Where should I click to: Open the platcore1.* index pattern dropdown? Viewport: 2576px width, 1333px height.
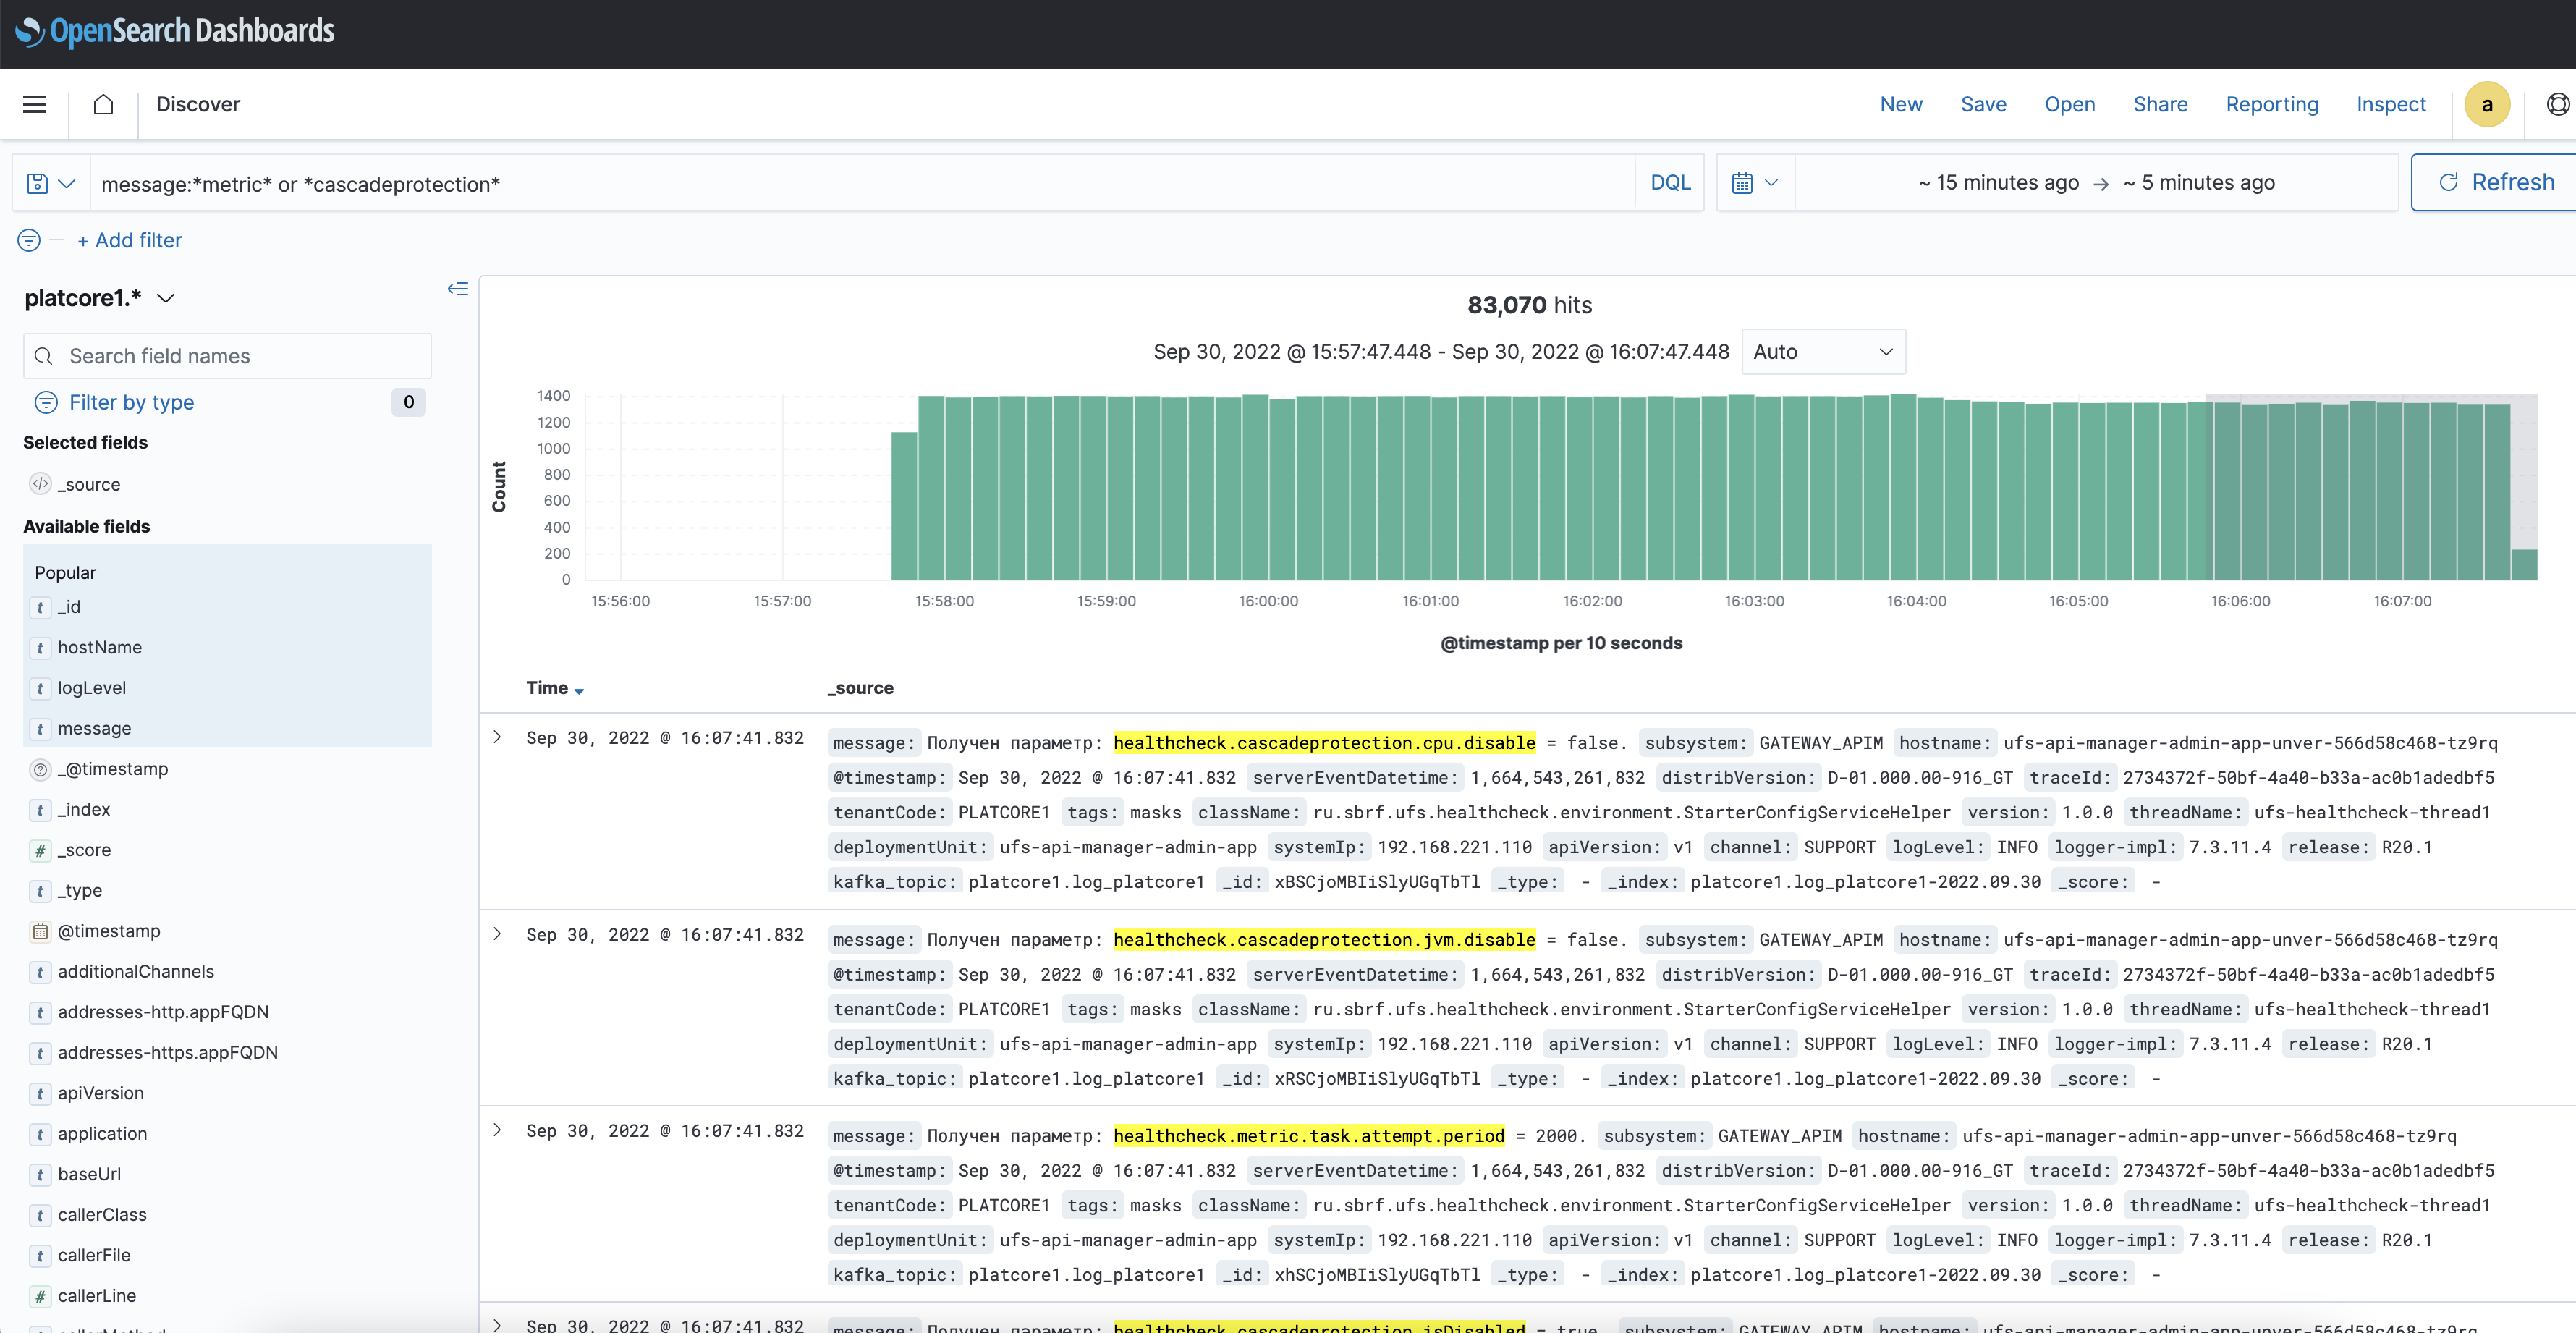[x=100, y=298]
